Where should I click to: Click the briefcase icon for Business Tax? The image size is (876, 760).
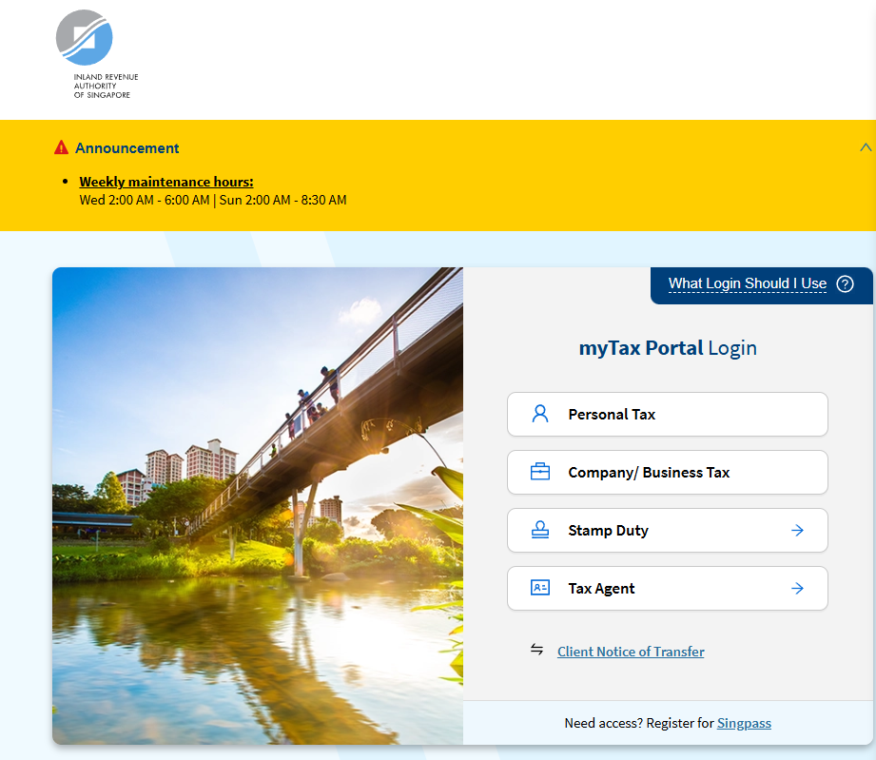[x=539, y=472]
